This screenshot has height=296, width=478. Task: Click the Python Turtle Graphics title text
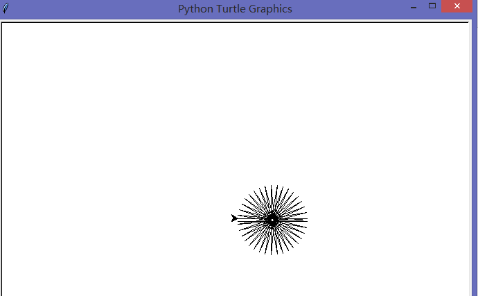pyautogui.click(x=235, y=9)
